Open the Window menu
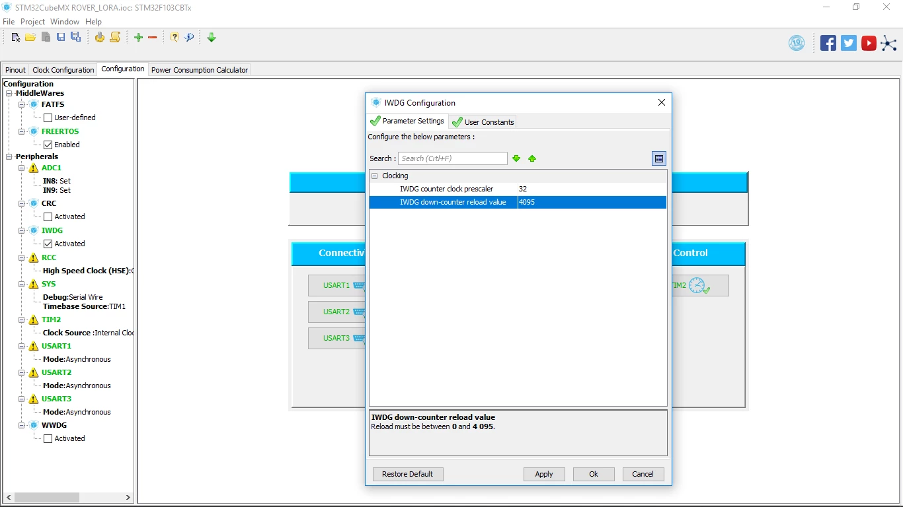This screenshot has width=903, height=507. pyautogui.click(x=65, y=22)
